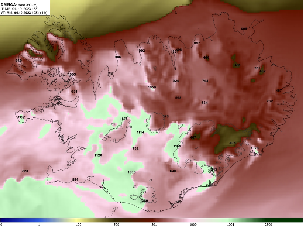The image size is (303, 227).
Task: Select the map value 576
Action: 165,117
